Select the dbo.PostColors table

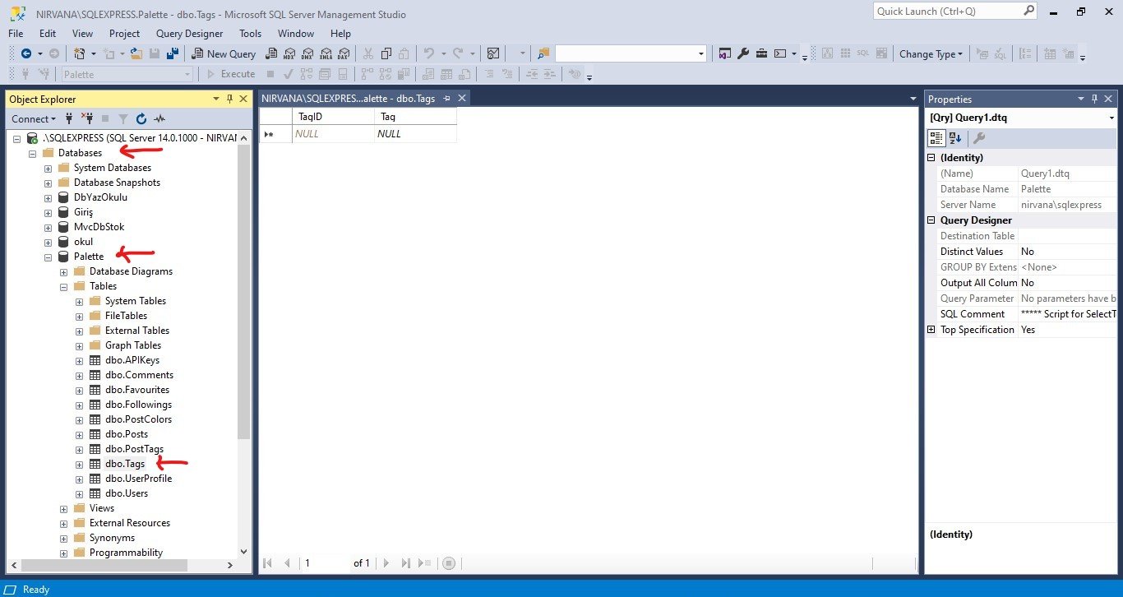click(138, 419)
